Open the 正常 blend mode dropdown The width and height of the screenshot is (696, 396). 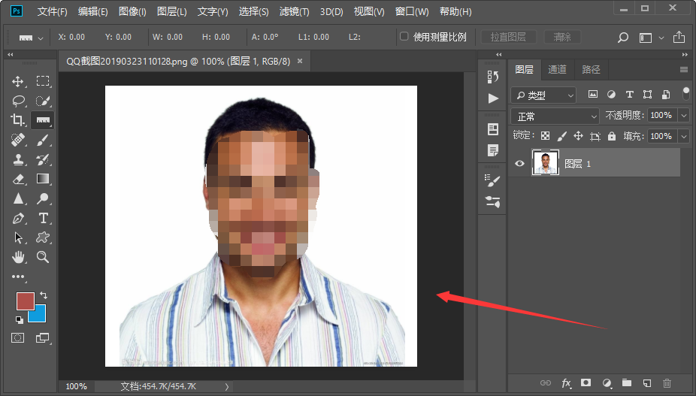pos(555,116)
